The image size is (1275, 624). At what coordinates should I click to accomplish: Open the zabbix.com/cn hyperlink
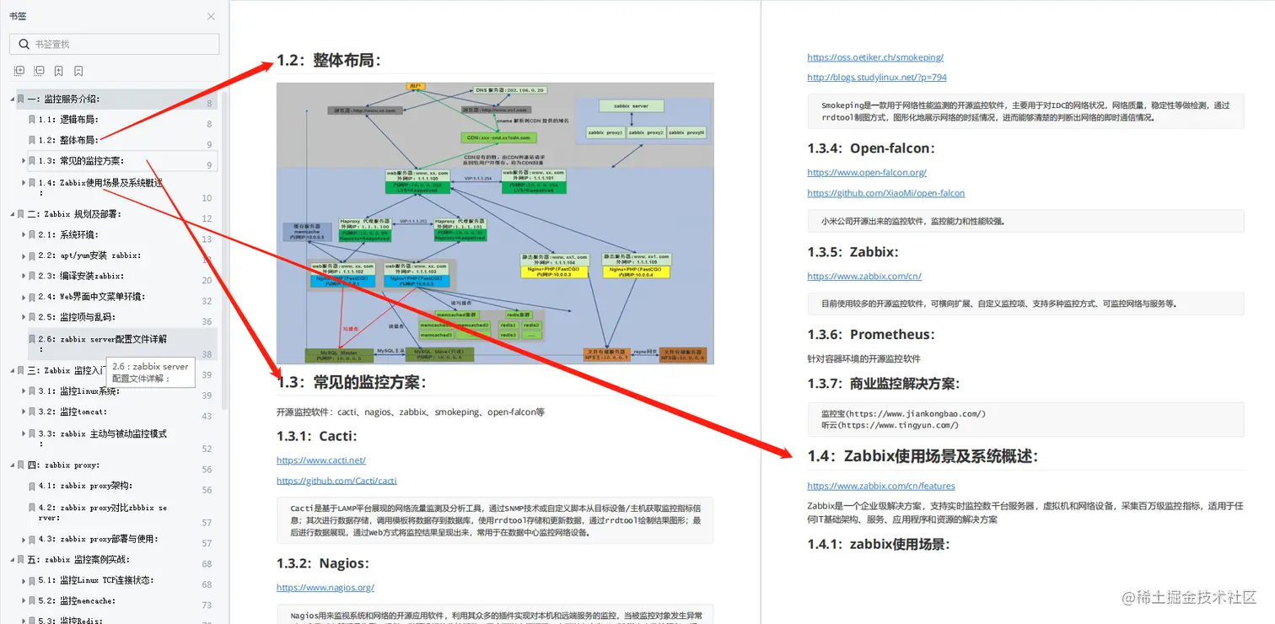(x=863, y=276)
